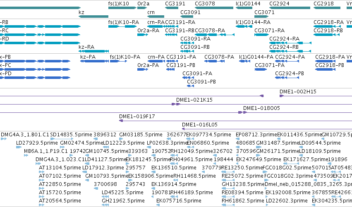Open protein fs(1)K10-PA

125,57
